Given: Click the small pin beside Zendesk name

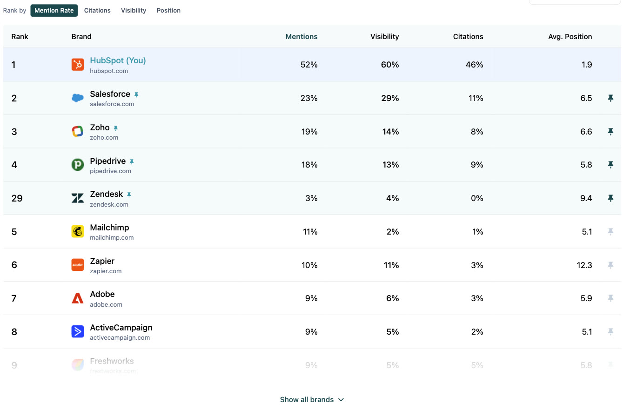Looking at the screenshot, I should tap(129, 195).
